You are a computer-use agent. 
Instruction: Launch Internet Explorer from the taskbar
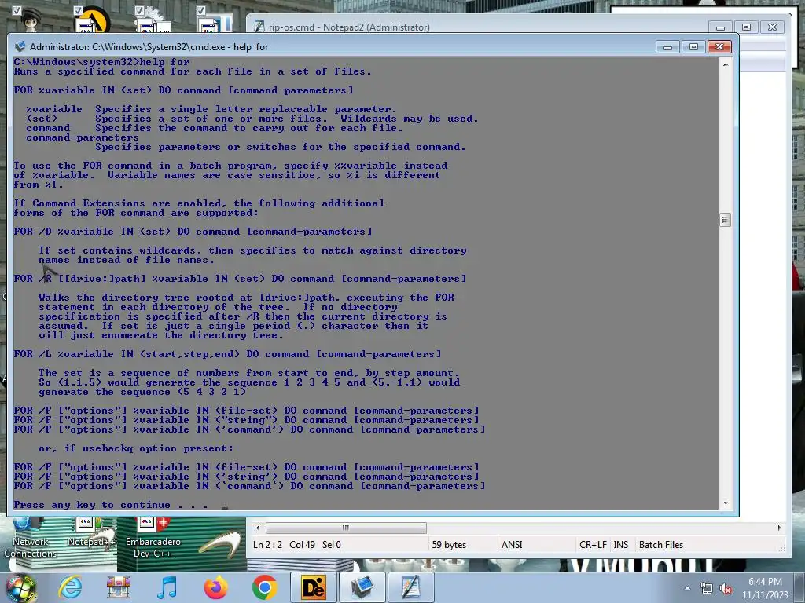point(70,587)
